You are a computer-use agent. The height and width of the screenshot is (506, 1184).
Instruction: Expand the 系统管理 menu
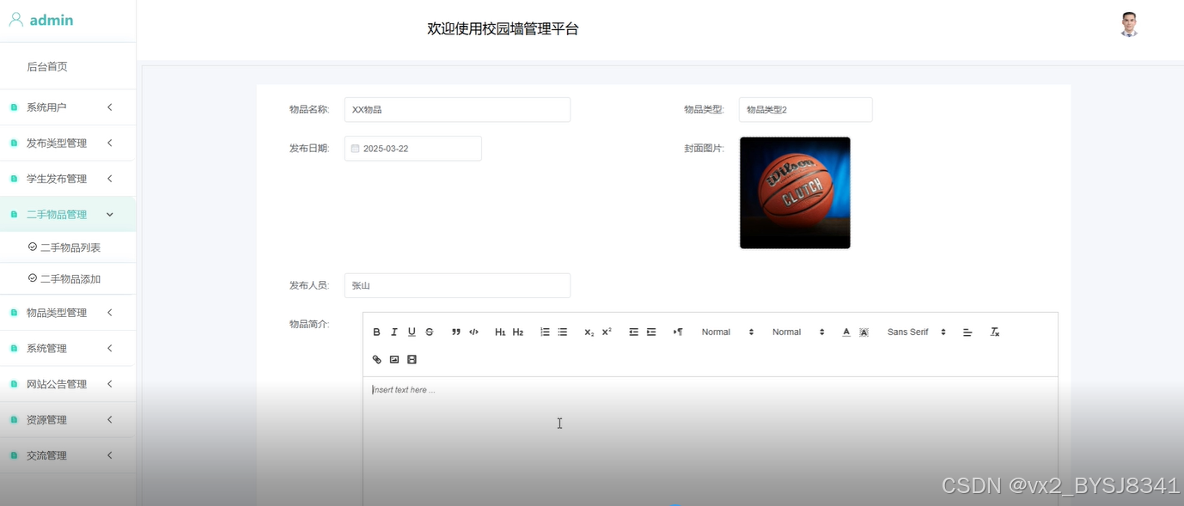tap(68, 348)
